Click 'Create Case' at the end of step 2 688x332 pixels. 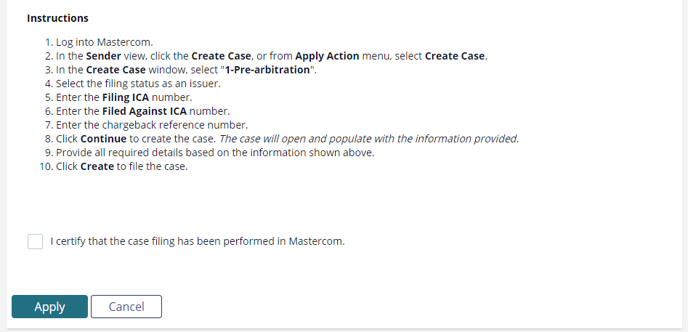455,56
